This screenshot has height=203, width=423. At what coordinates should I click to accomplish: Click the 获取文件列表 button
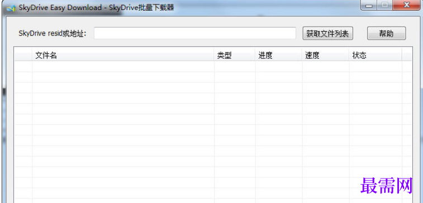[328, 33]
